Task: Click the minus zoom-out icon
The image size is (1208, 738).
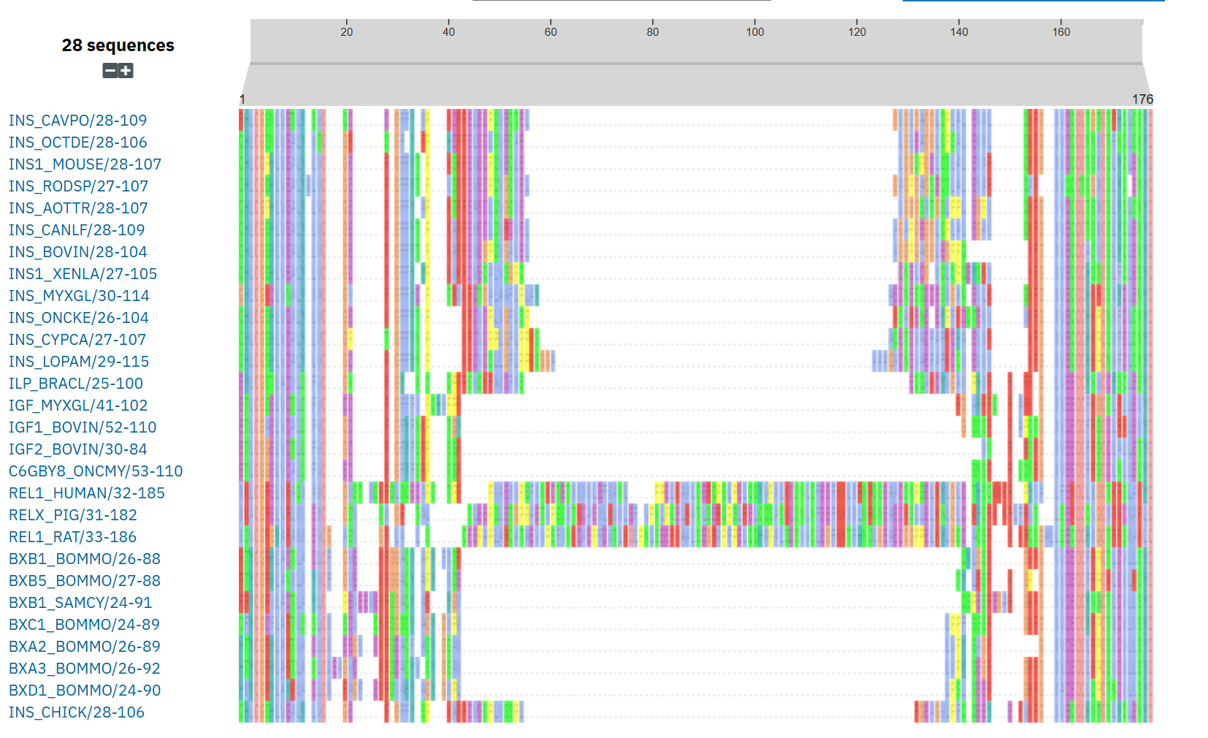Action: 110,71
